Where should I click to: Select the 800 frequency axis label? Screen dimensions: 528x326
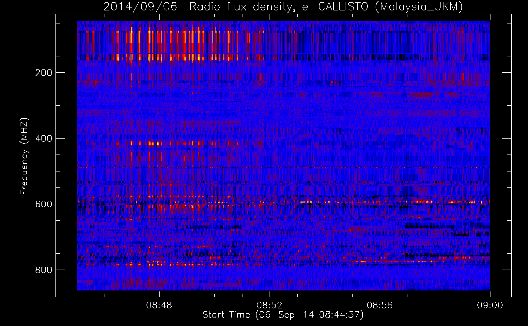(x=43, y=270)
